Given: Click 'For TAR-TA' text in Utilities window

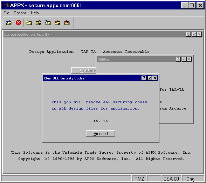Looking at the screenshot, I should click(172, 90).
